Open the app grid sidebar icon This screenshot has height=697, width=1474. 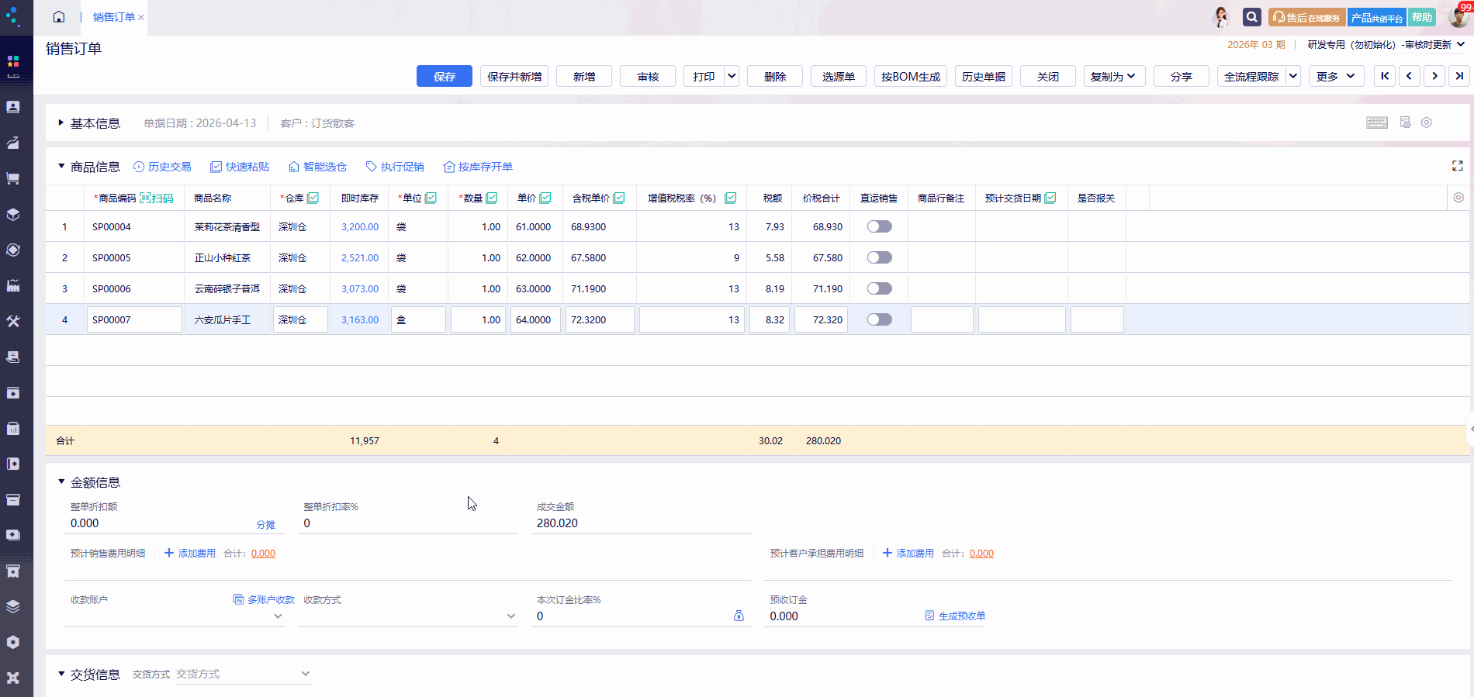point(13,61)
